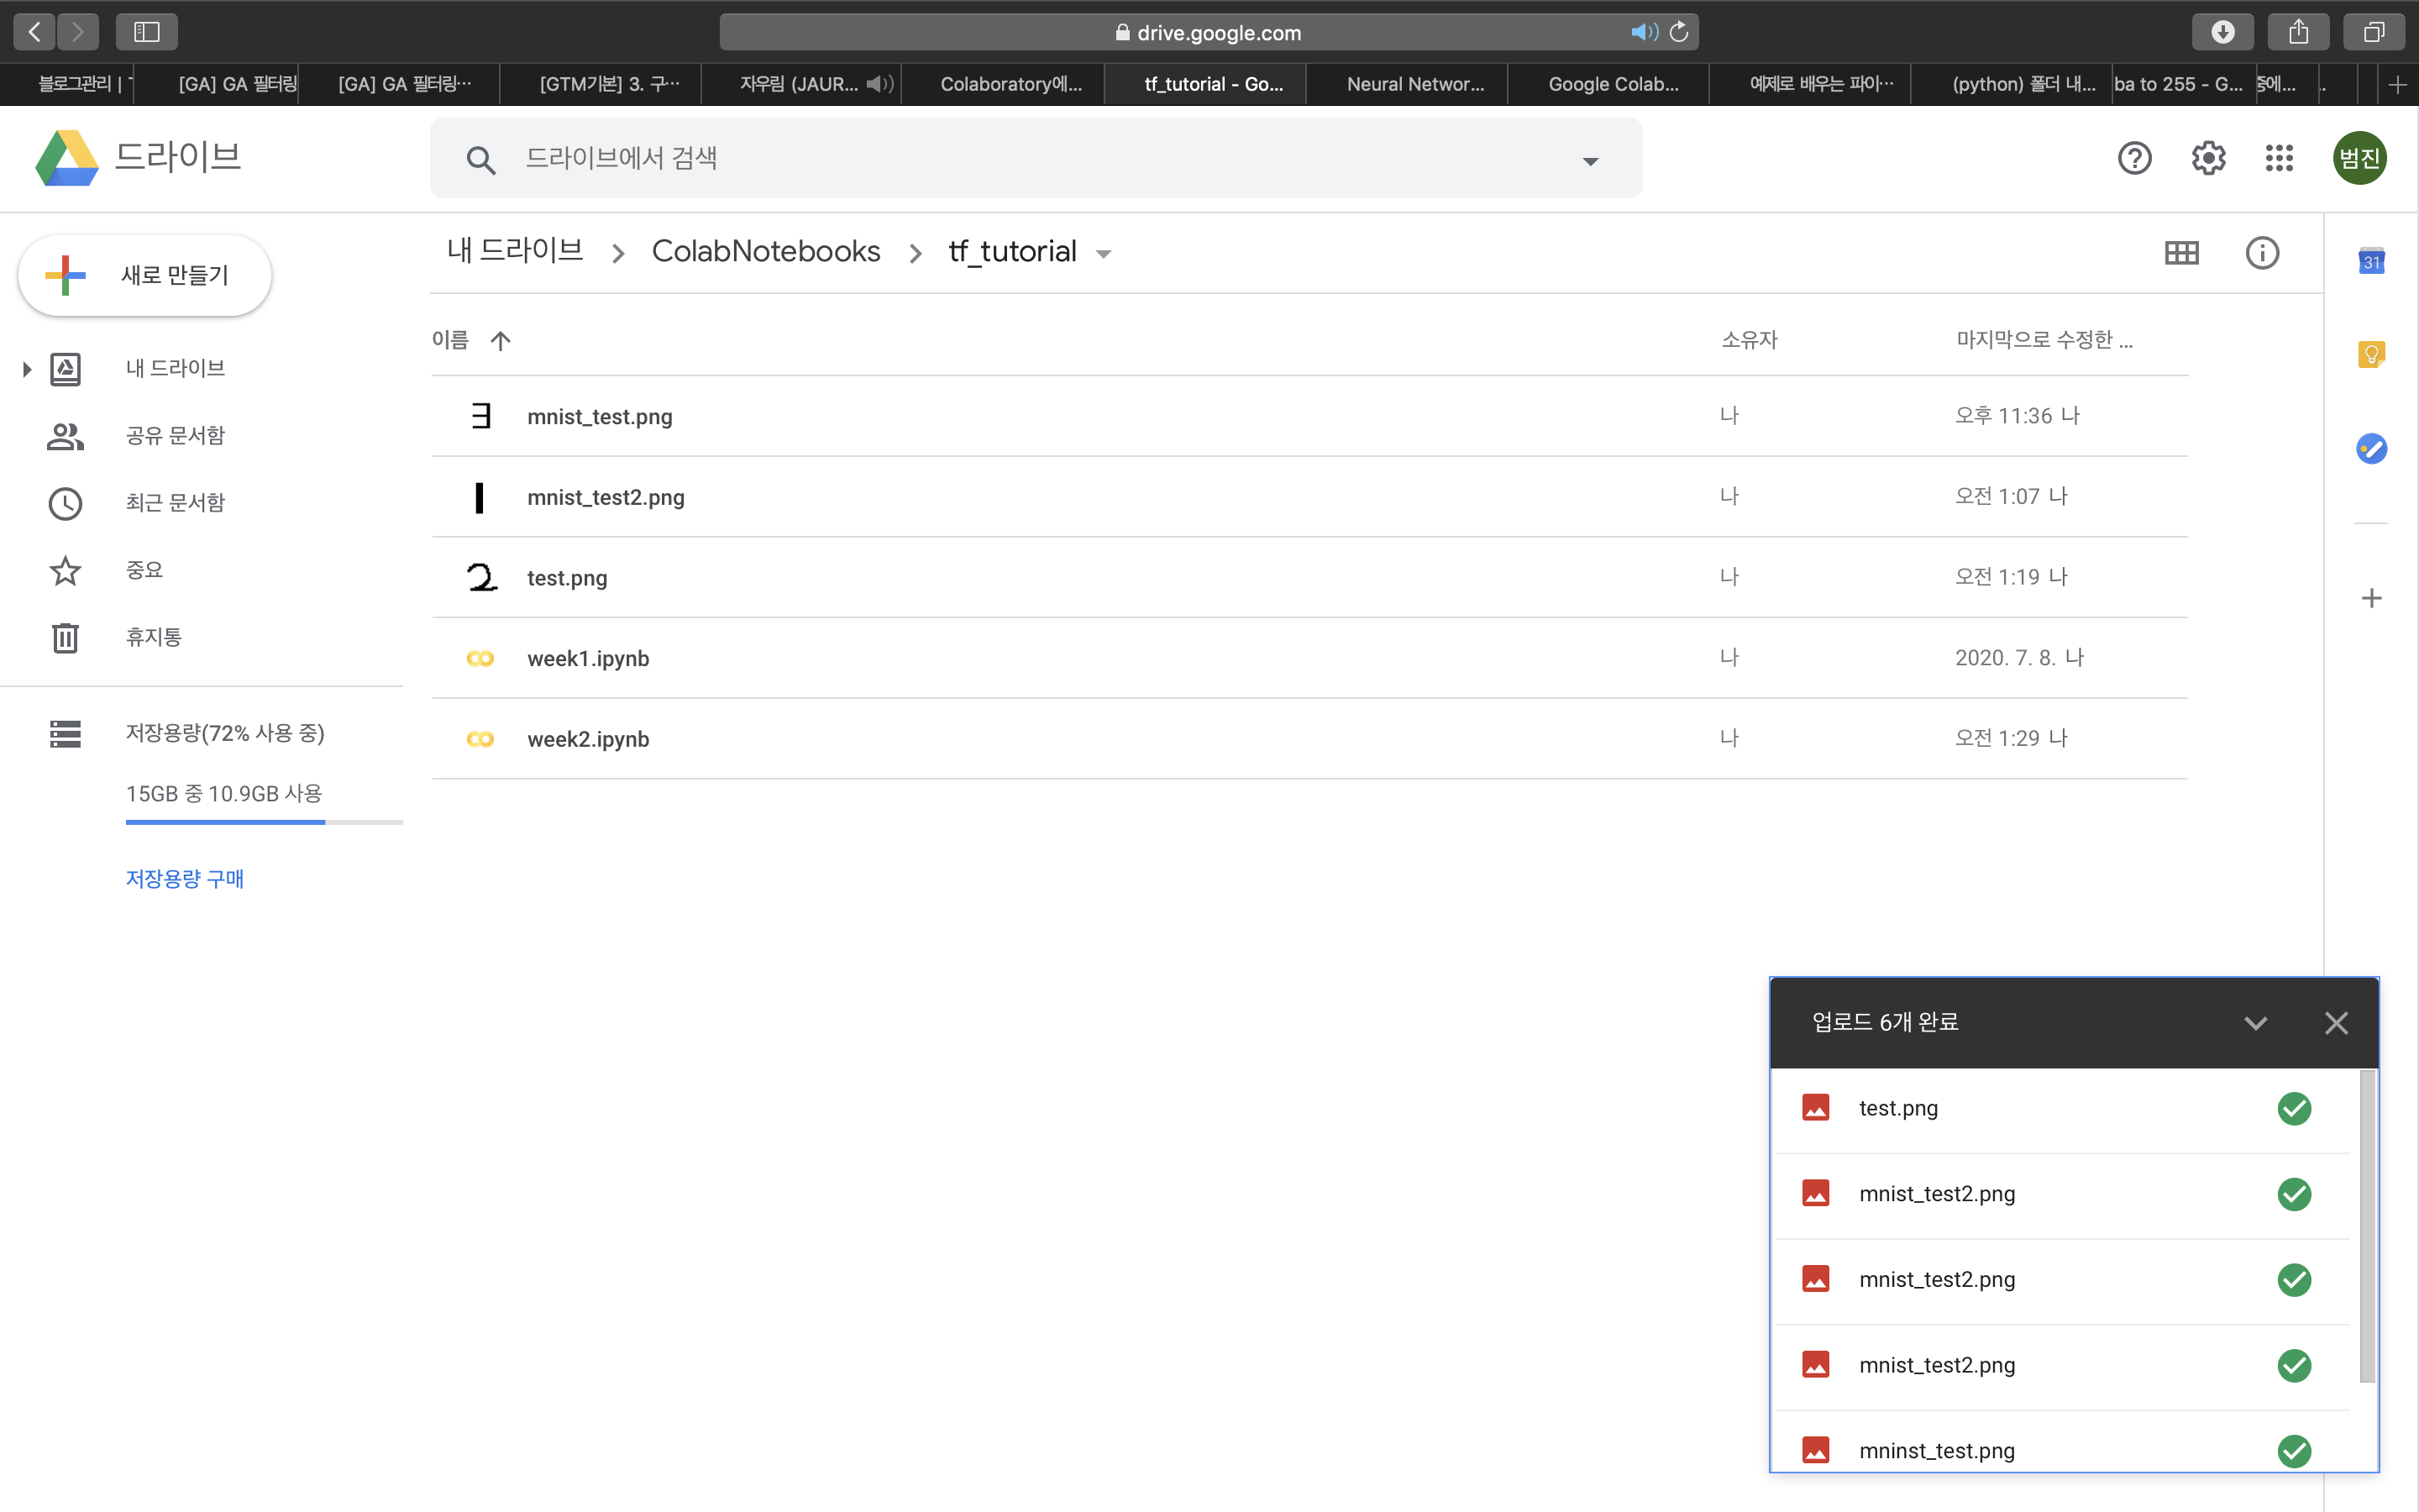Expand search options dropdown arrow
The width and height of the screenshot is (2419, 1512).
click(1590, 161)
